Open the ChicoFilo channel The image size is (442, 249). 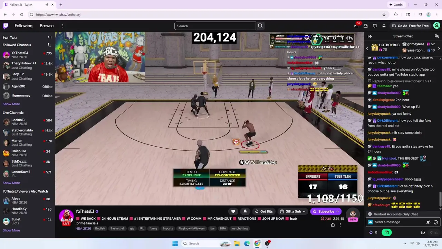(28, 153)
